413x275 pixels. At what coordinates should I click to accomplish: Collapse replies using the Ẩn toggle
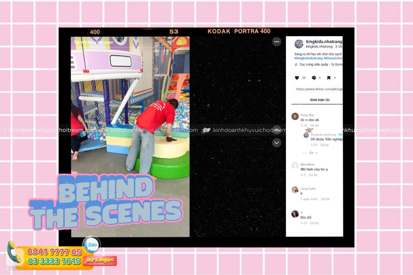[x=313, y=153]
